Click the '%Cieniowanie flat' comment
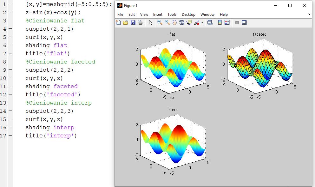The image size is (315, 187). coord(55,21)
